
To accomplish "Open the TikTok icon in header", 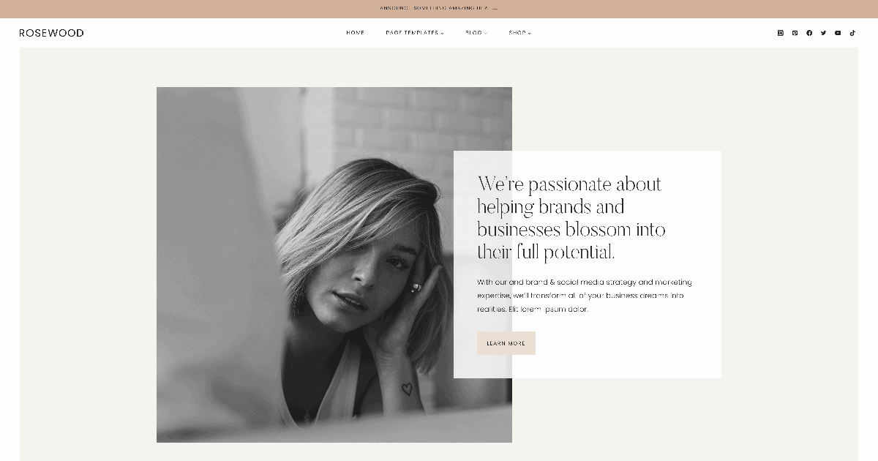I will (852, 33).
